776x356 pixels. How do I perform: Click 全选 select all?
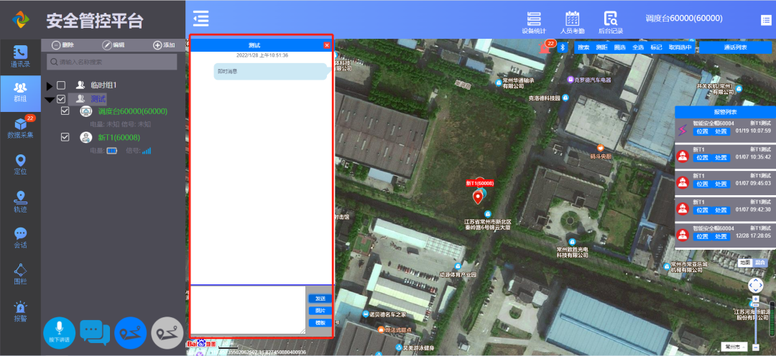pyautogui.click(x=638, y=47)
